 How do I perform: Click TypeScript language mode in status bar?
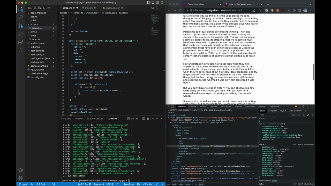129,184
